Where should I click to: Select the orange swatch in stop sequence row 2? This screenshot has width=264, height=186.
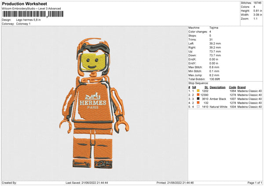point(198,95)
